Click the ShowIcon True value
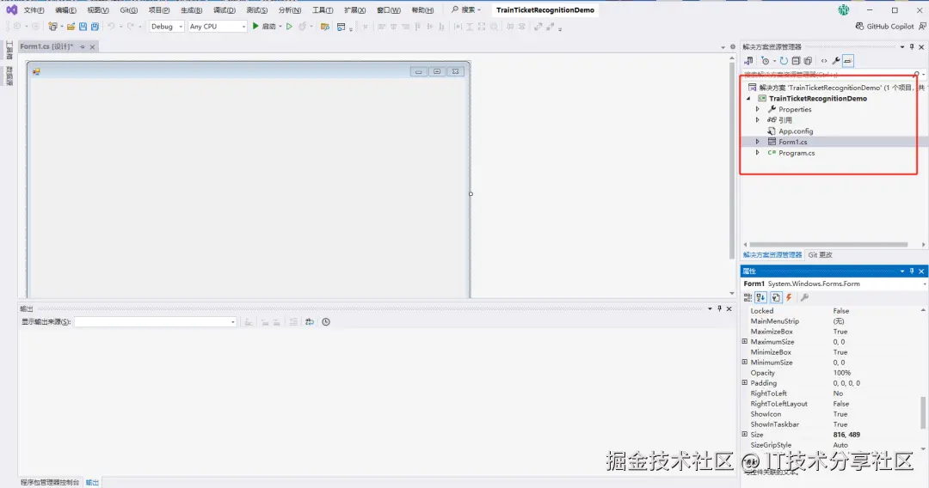 [x=840, y=414]
